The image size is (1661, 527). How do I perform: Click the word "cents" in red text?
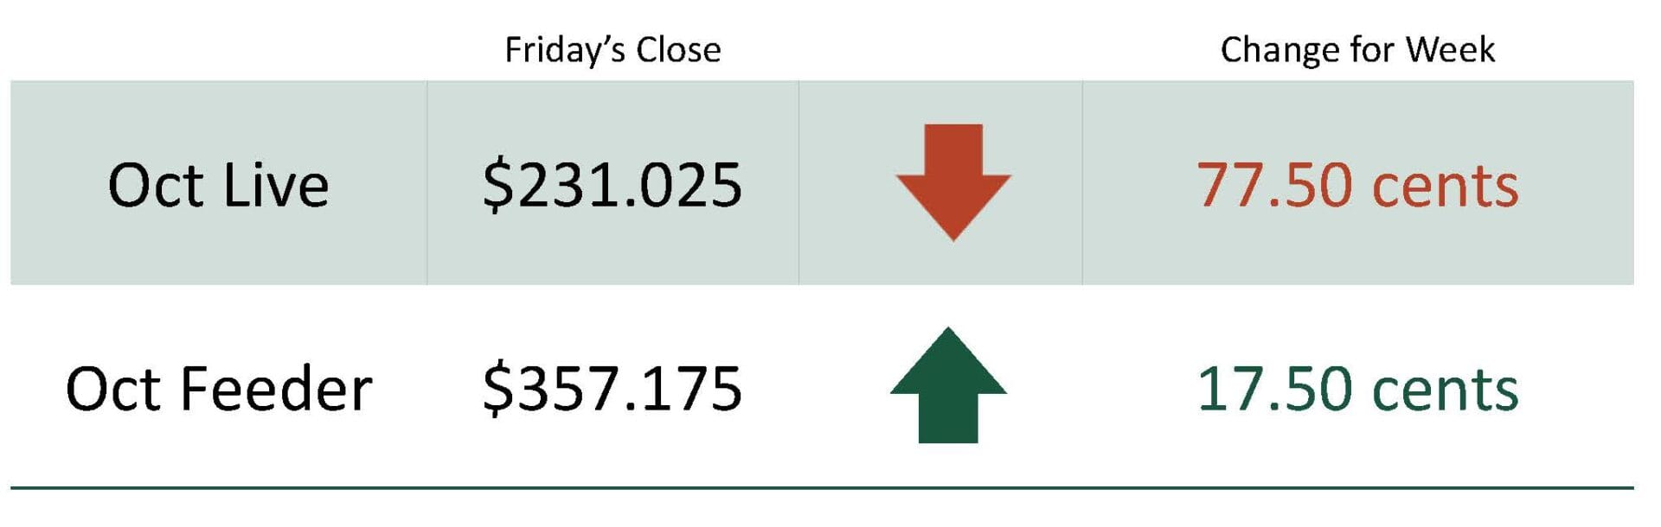[x=1445, y=187]
